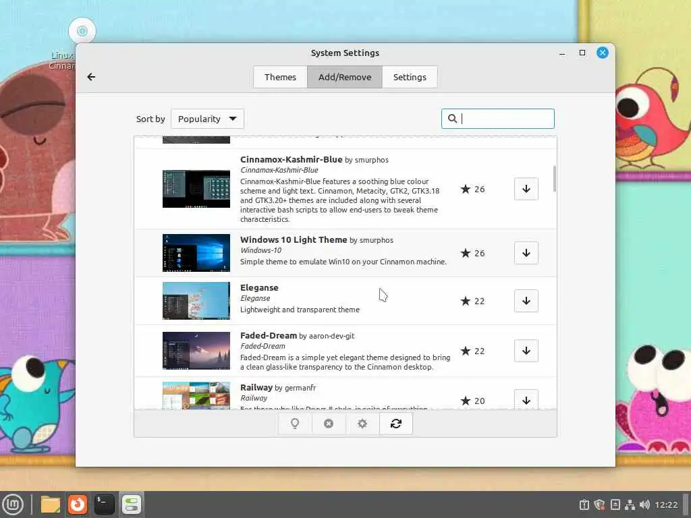Select the Cinnamox-Kashmir-Blue title text
This screenshot has width=691, height=518.
tap(292, 159)
